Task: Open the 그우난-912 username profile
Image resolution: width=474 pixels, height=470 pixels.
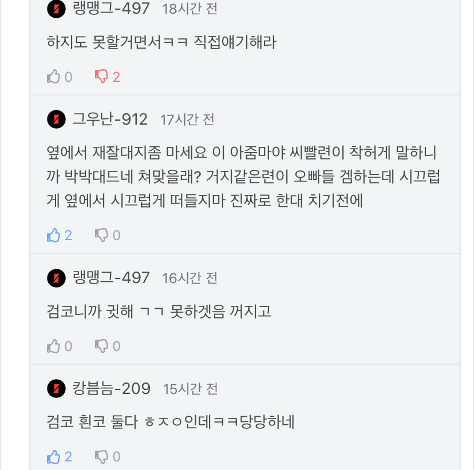Action: (x=110, y=120)
